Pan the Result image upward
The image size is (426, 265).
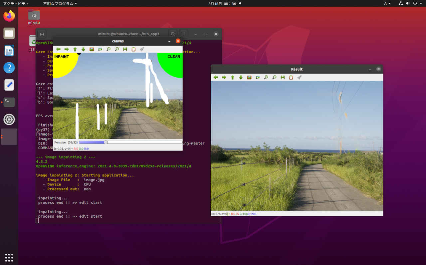[232, 77]
